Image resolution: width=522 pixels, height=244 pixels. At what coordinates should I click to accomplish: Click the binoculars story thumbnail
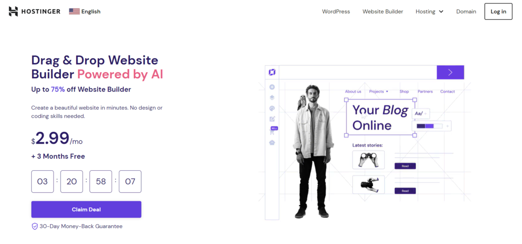click(368, 160)
